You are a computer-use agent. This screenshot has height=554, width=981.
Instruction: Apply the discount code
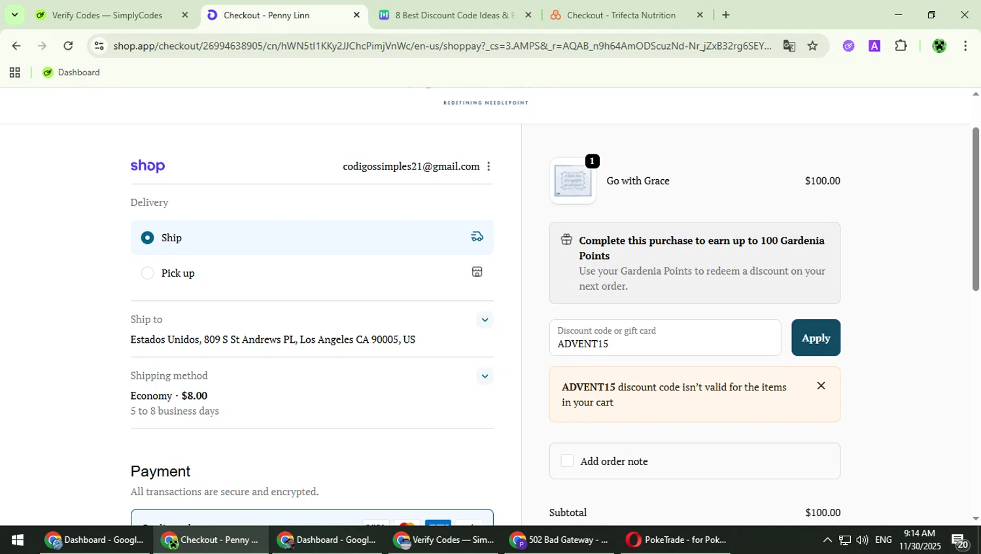(816, 338)
